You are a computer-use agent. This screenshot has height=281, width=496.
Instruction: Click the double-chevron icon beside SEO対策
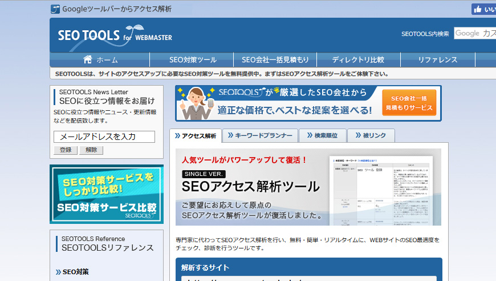(58, 272)
